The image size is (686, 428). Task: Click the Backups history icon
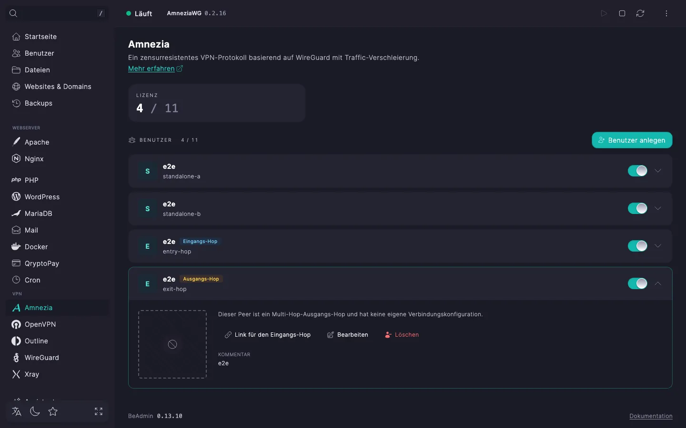pyautogui.click(x=16, y=103)
